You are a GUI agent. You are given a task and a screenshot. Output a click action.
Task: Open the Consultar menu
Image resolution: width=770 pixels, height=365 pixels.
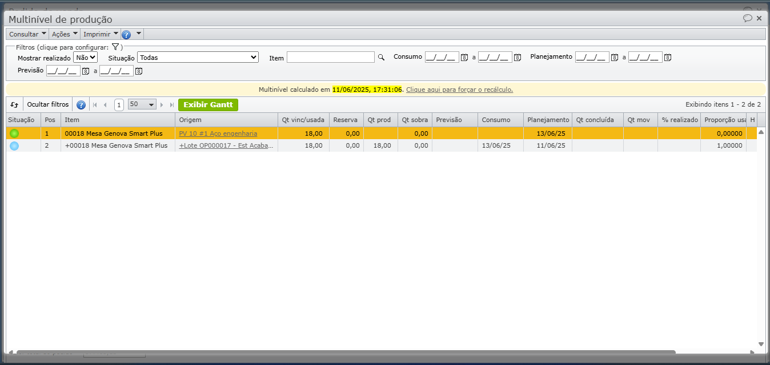point(27,34)
